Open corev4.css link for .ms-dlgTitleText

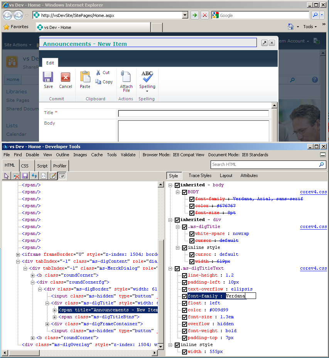click(x=314, y=268)
